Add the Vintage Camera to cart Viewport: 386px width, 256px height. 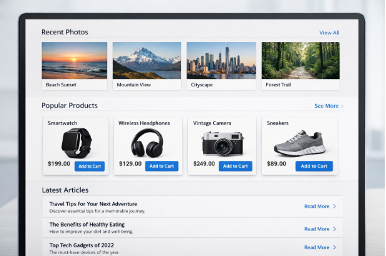pos(236,166)
